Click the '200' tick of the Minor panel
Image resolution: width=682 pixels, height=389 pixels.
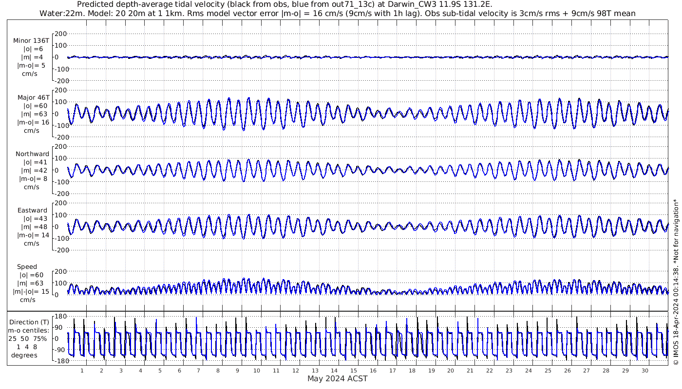click(60, 34)
